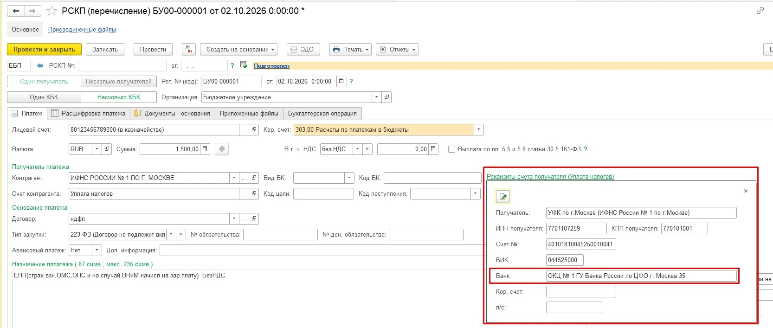
Task: Open date calendar picker next to 02.10.2026
Action: [341, 81]
